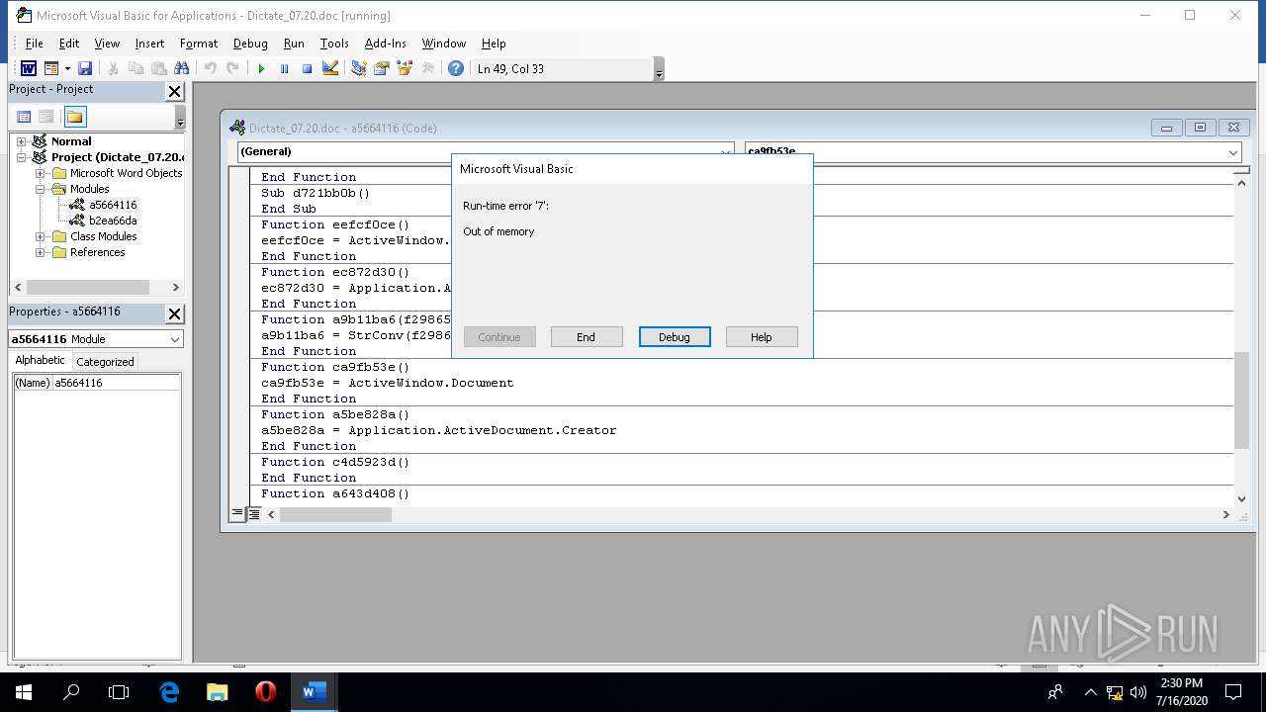Switch to Alphabetic properties tab

click(40, 361)
